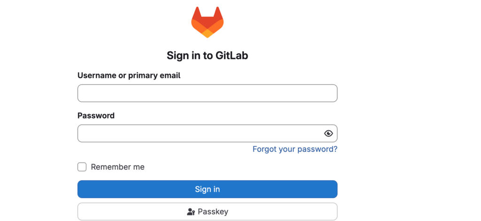Image resolution: width=481 pixels, height=221 pixels.
Task: Click the word Passkey on the button
Action: pos(213,212)
